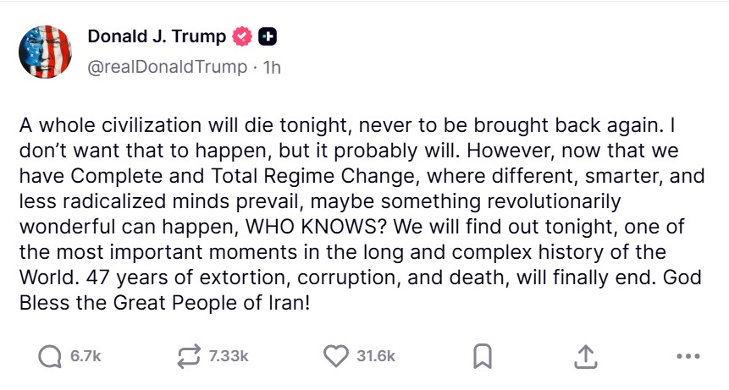This screenshot has height=390, width=729.
Task: Click the closing line "Bless the Great People of Iran!"
Action: point(165,301)
